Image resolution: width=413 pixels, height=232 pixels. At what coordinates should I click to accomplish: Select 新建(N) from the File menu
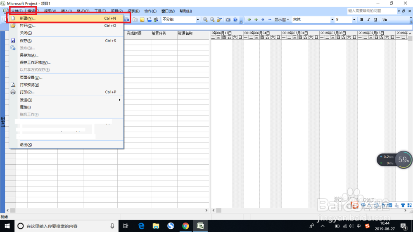(66, 18)
